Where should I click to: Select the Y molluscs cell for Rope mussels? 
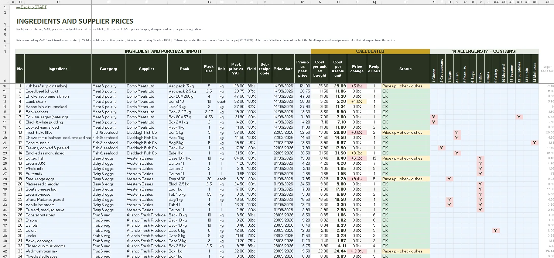(535, 143)
